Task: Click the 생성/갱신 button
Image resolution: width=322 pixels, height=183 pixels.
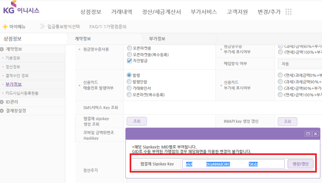Action: coord(301,164)
